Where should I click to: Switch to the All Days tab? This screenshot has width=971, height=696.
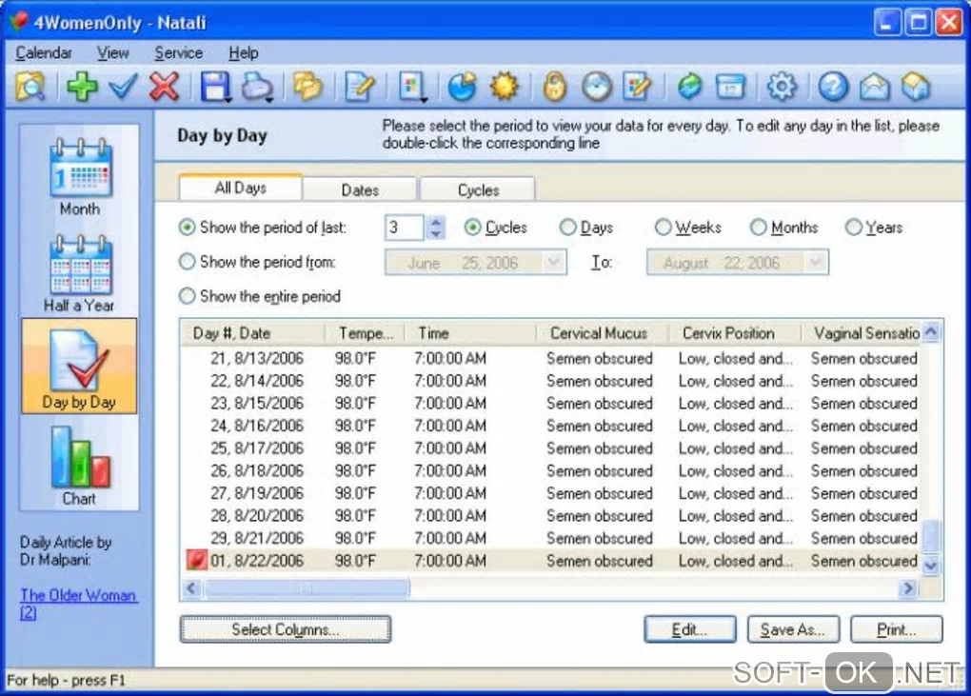click(240, 188)
